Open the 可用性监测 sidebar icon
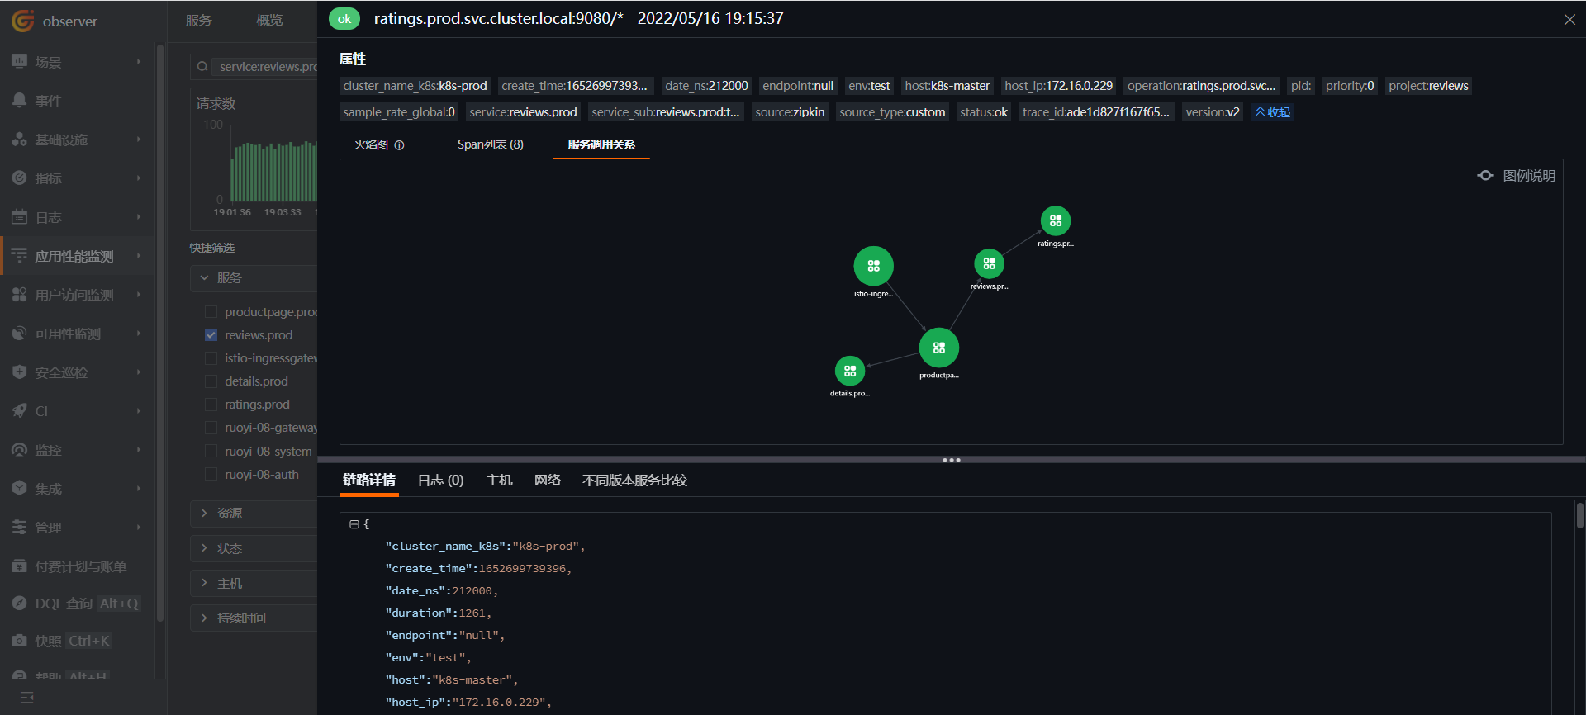 [19, 334]
